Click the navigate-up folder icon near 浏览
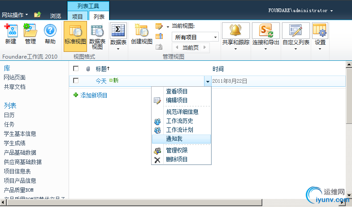This screenshot has height=207, width=352. click(38, 15)
